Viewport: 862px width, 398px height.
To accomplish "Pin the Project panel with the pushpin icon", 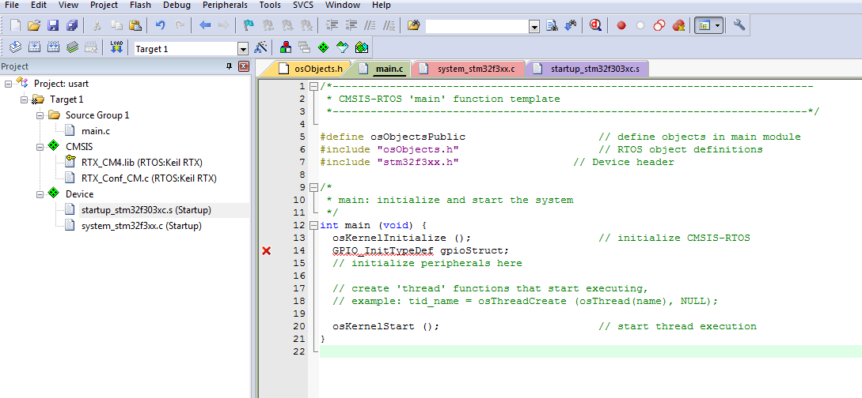I will (230, 66).
